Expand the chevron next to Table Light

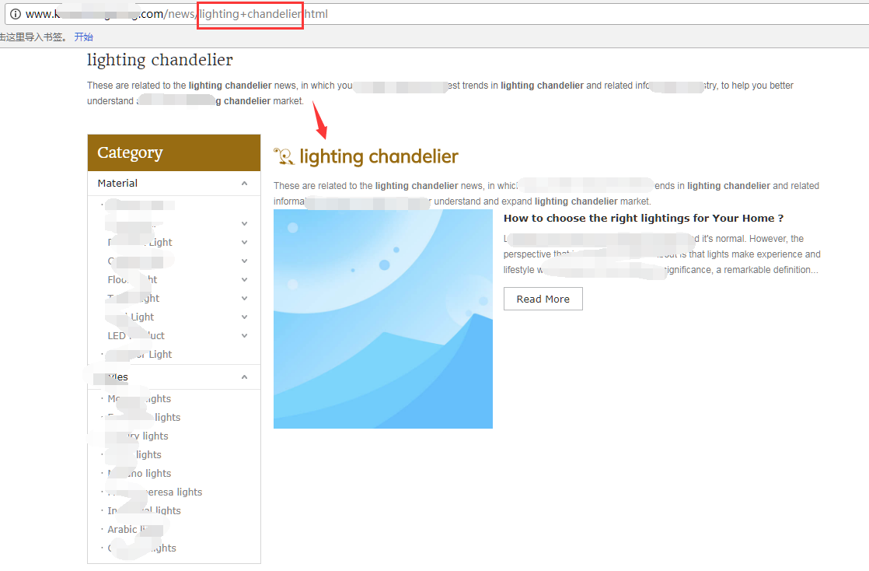click(244, 299)
